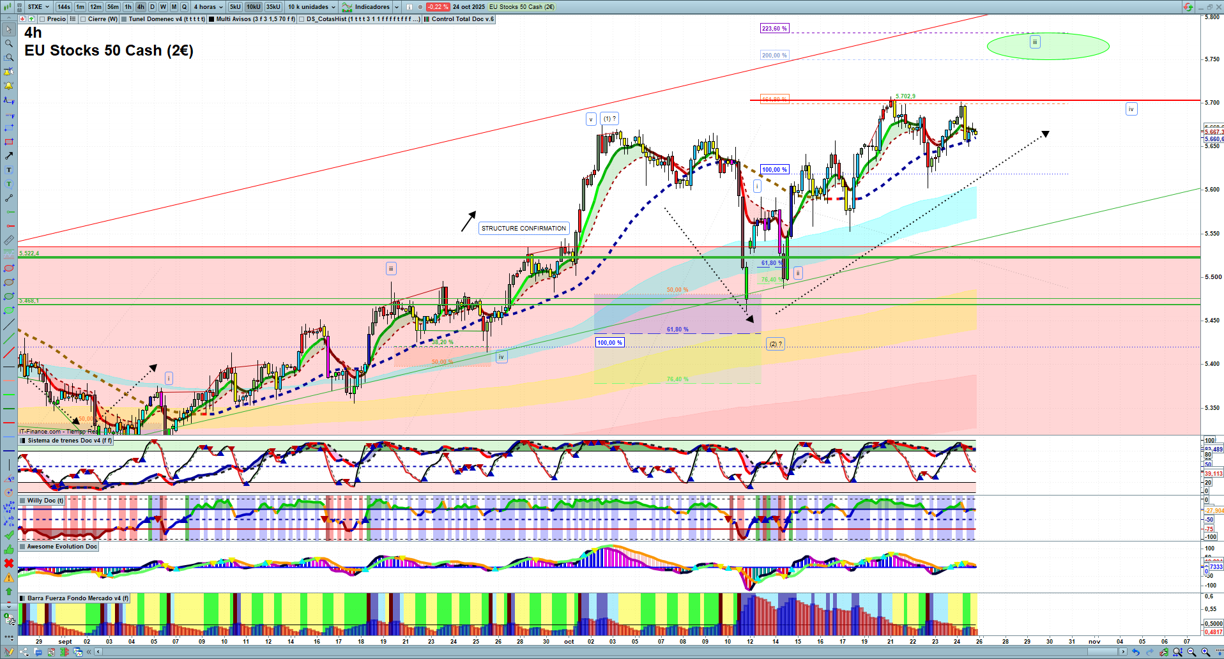Switch to the D daily timeframe
Viewport: 1224px width, 659px height.
click(152, 7)
